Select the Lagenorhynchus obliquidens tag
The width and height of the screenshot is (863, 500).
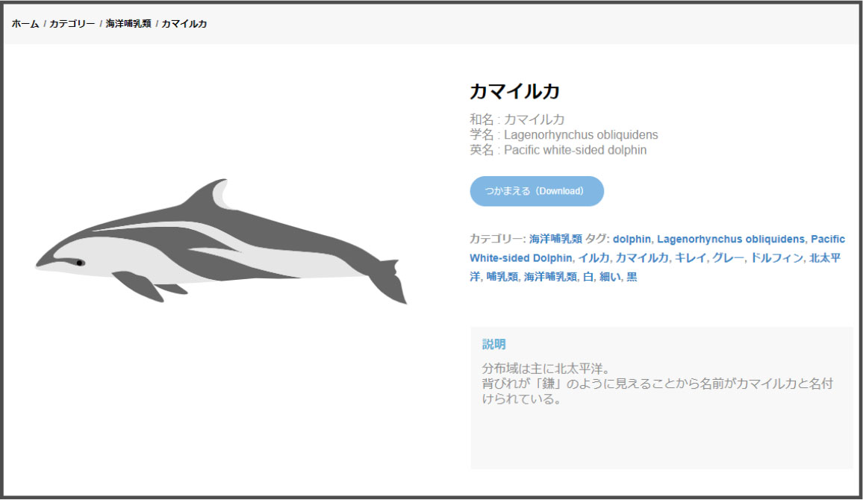coord(730,239)
